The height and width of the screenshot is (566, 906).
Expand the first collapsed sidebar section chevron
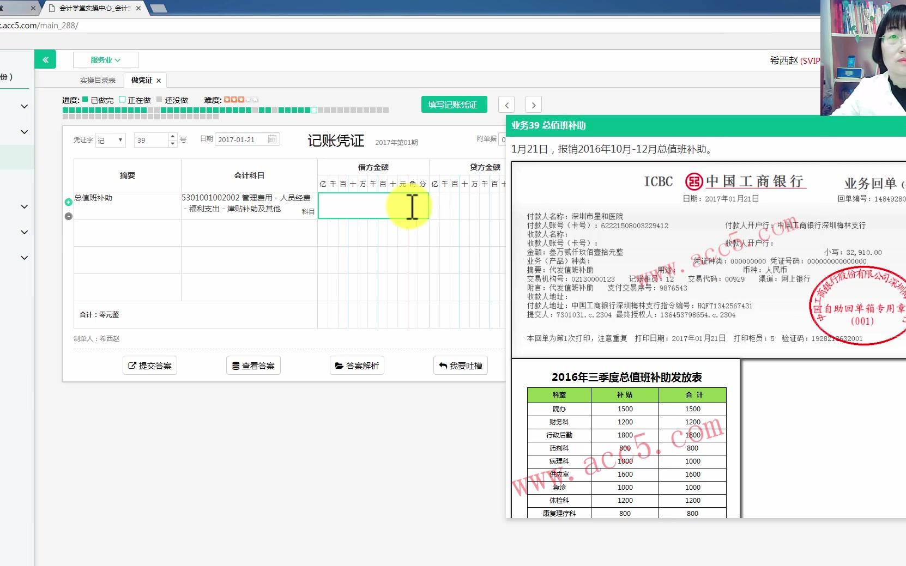24,107
